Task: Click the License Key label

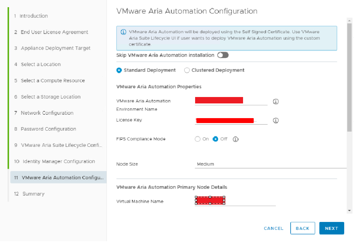Action: pos(129,120)
